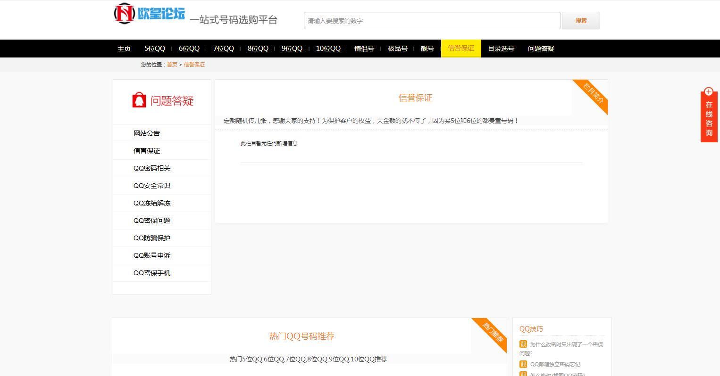Viewport: 720px width, 376px height.
Task: Select QQ密保手机 in the sidebar
Action: [152, 273]
